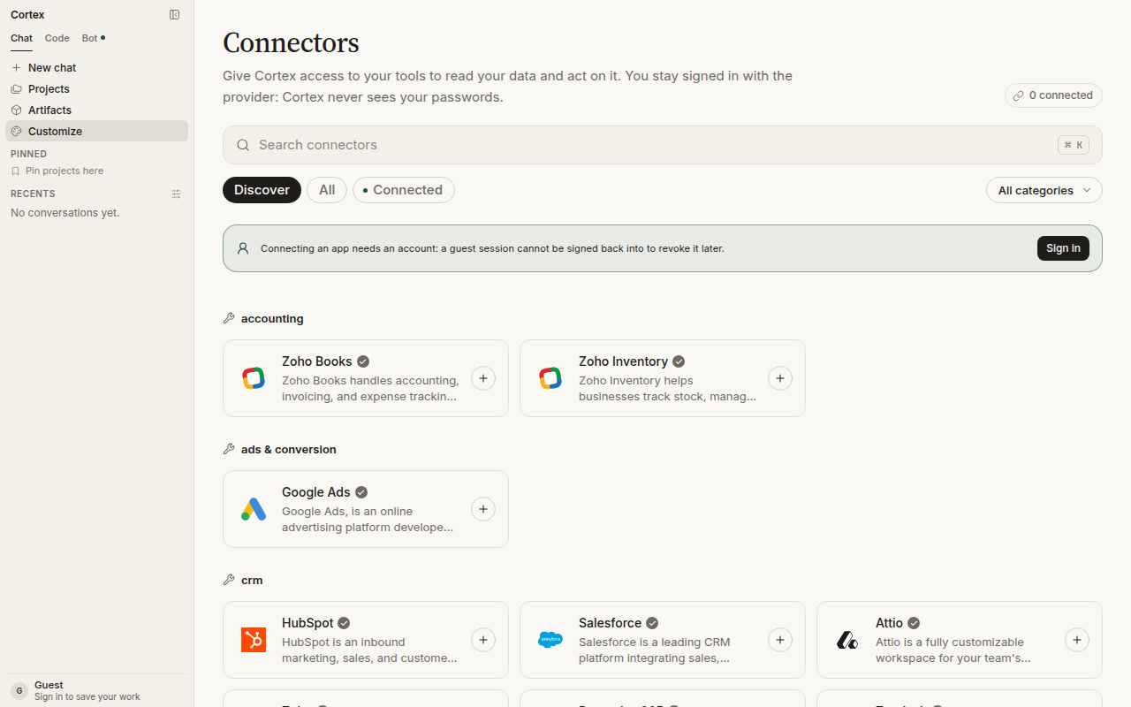Image resolution: width=1131 pixels, height=707 pixels.
Task: Click the Salesforce title
Action: click(610, 623)
